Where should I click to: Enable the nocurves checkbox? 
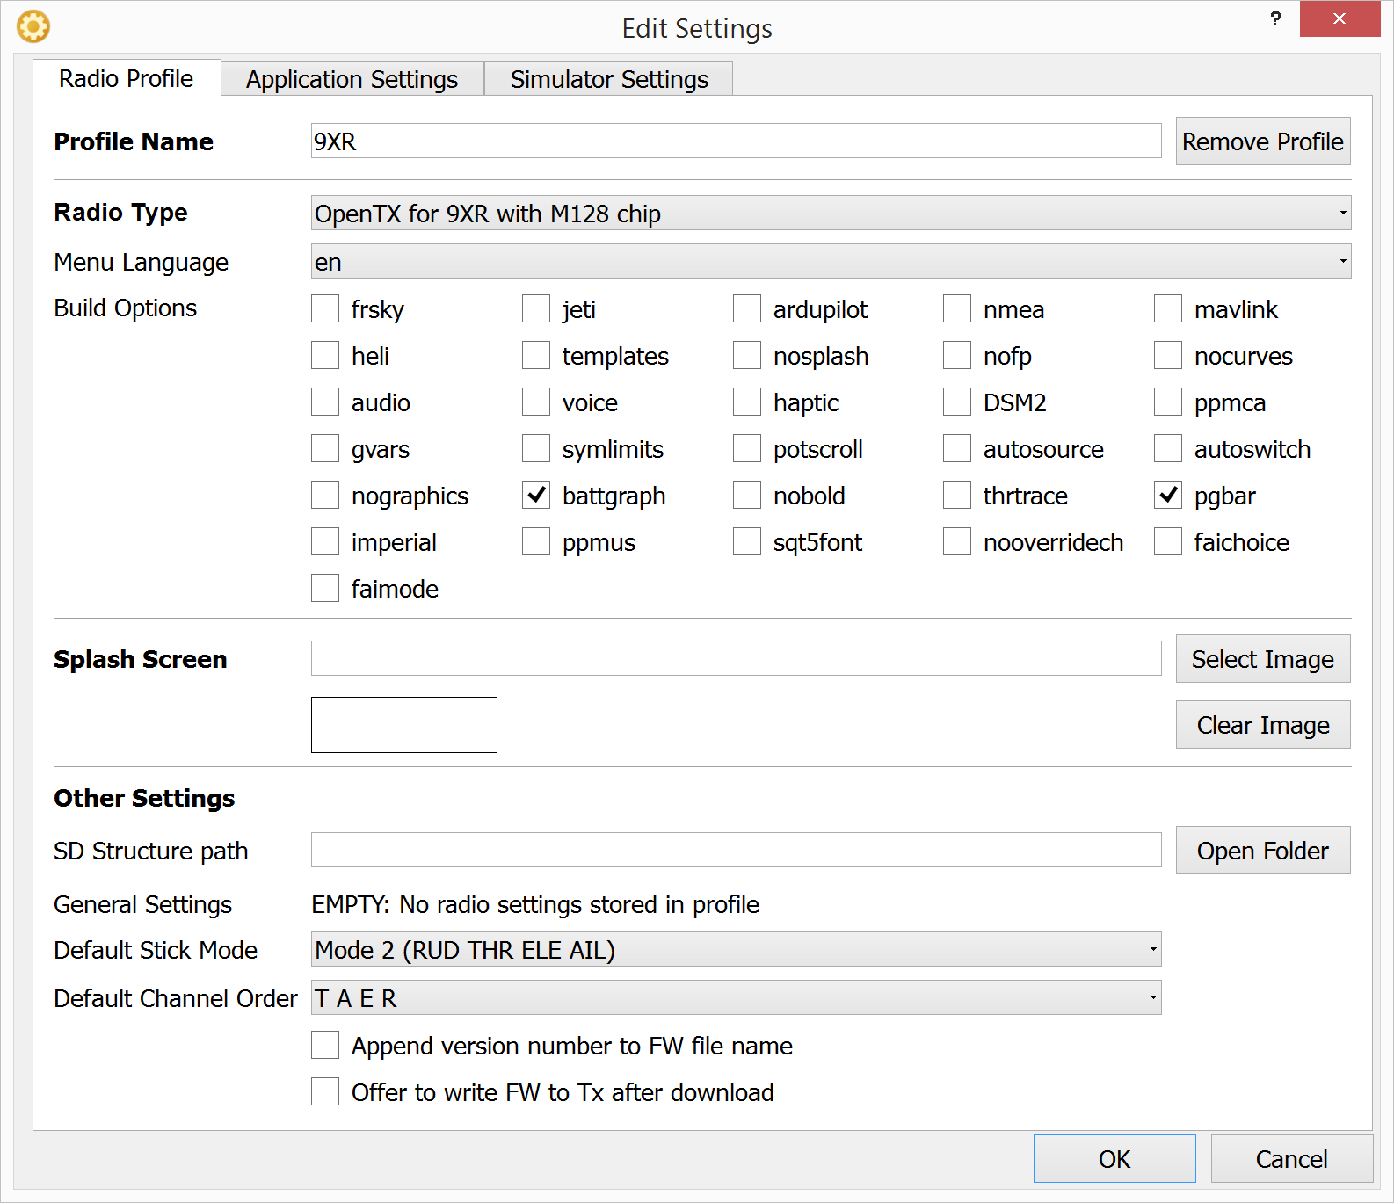1168,355
